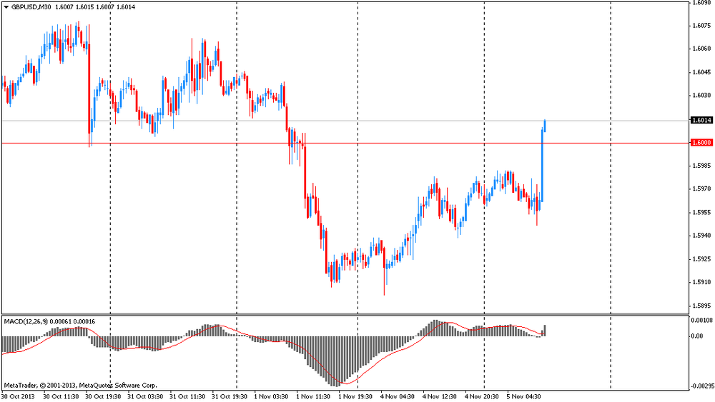Click the 1.5940 label on price scale

pos(701,235)
